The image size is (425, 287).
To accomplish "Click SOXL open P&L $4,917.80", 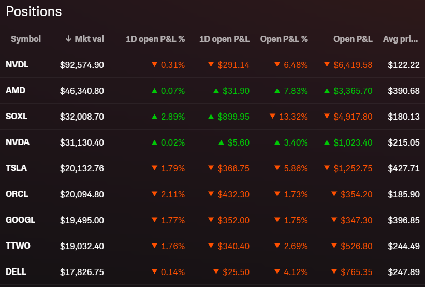I will tap(353, 117).
